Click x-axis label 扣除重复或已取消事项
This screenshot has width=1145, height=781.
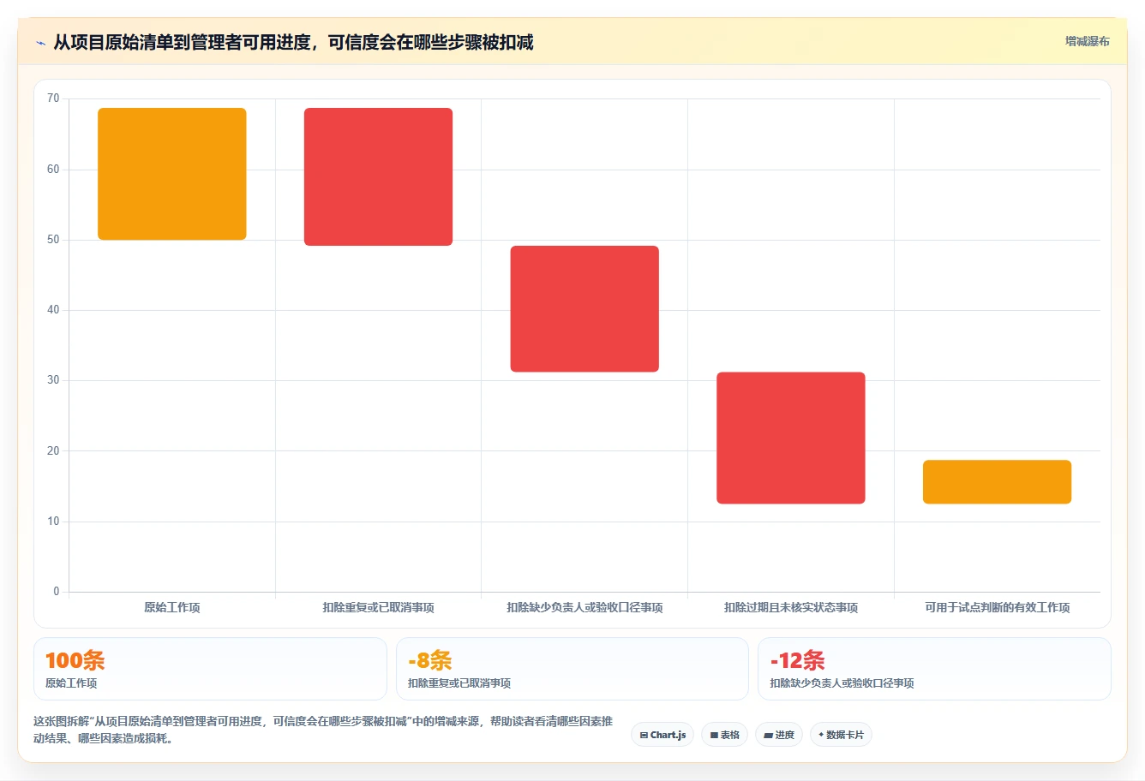click(x=378, y=607)
